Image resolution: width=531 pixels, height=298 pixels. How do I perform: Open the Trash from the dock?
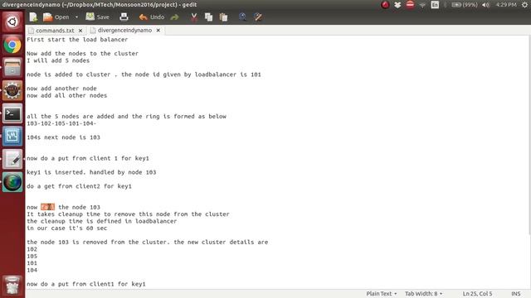click(x=12, y=286)
